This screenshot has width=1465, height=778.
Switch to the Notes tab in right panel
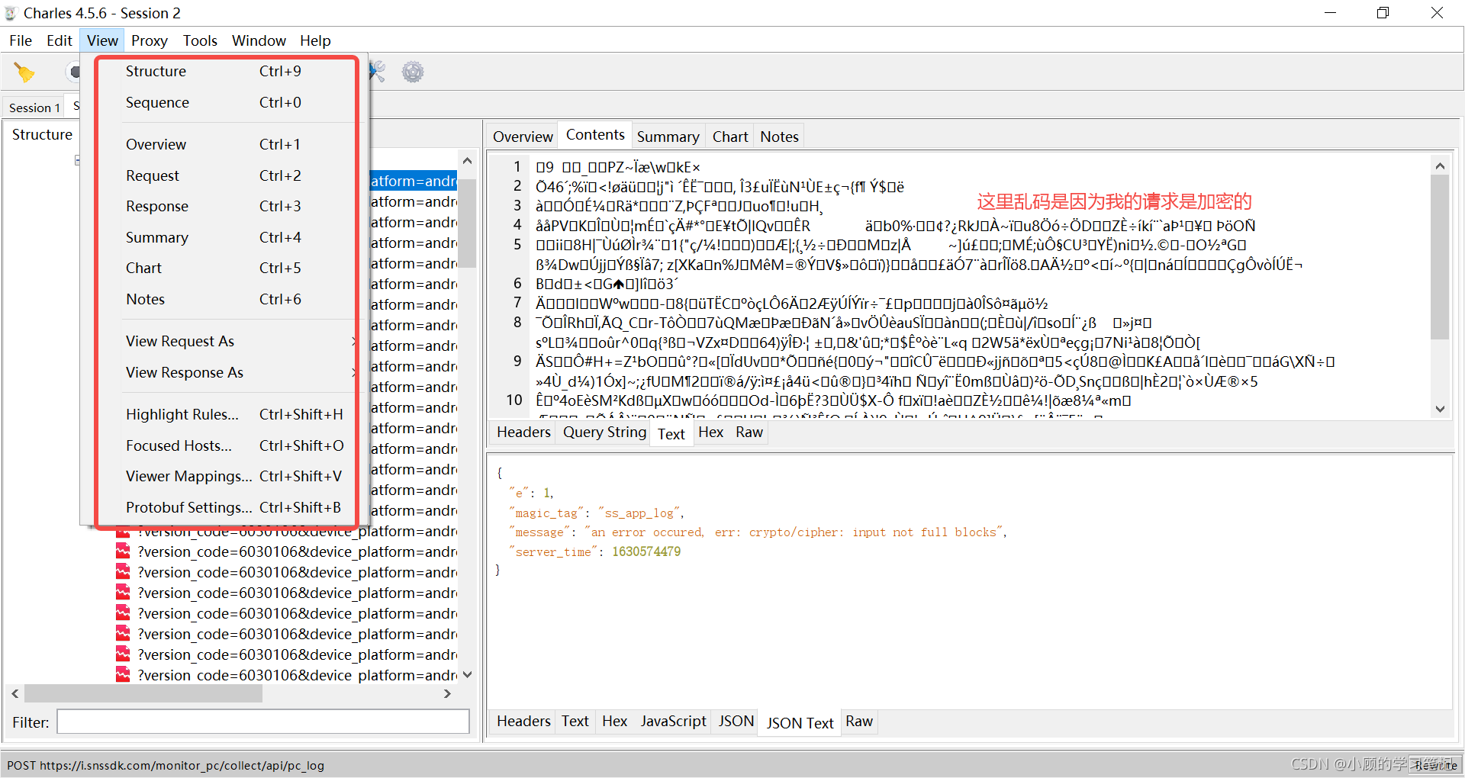point(779,137)
